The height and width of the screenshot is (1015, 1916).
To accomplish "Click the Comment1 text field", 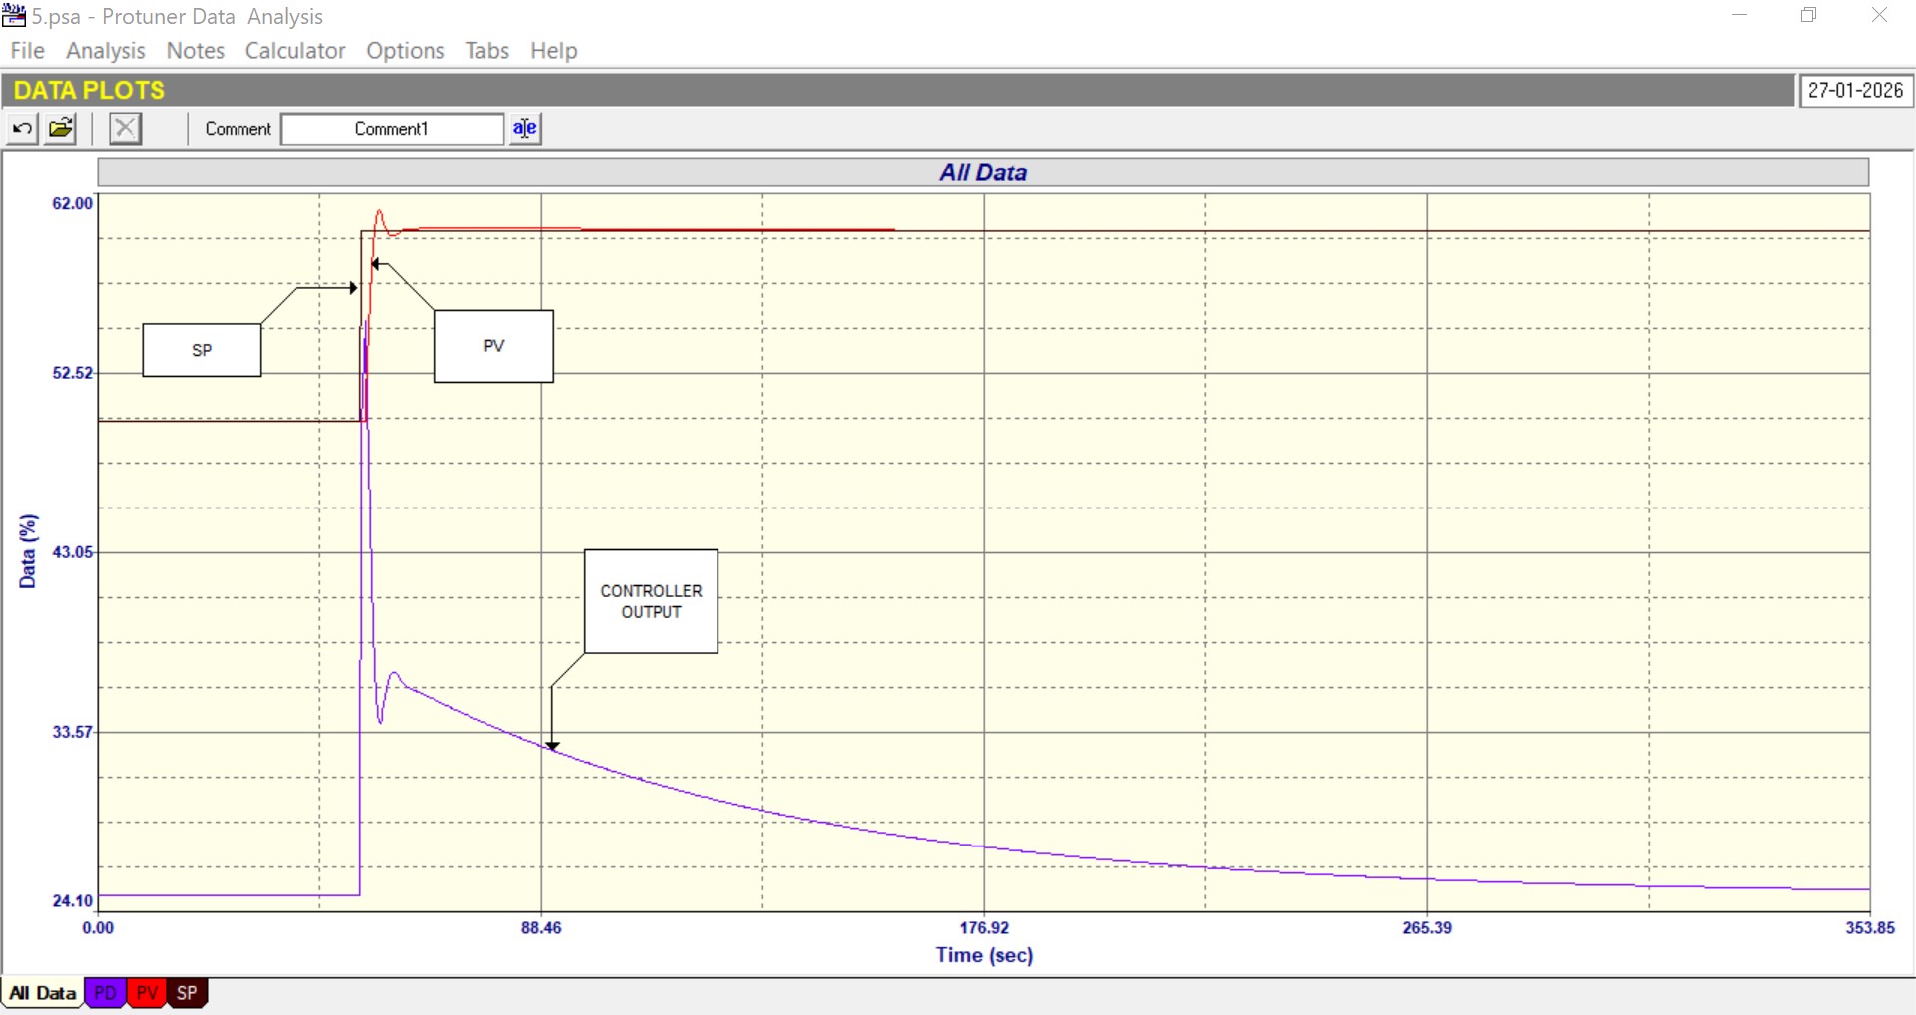I will pos(391,129).
